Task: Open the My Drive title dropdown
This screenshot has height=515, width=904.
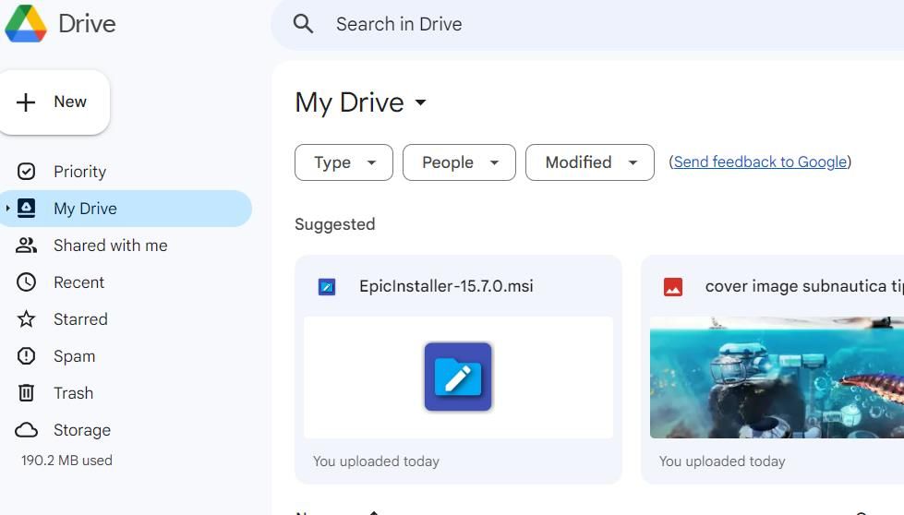Action: point(420,102)
